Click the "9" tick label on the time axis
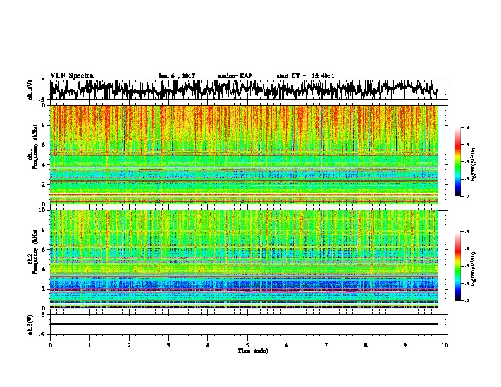 click(405, 345)
